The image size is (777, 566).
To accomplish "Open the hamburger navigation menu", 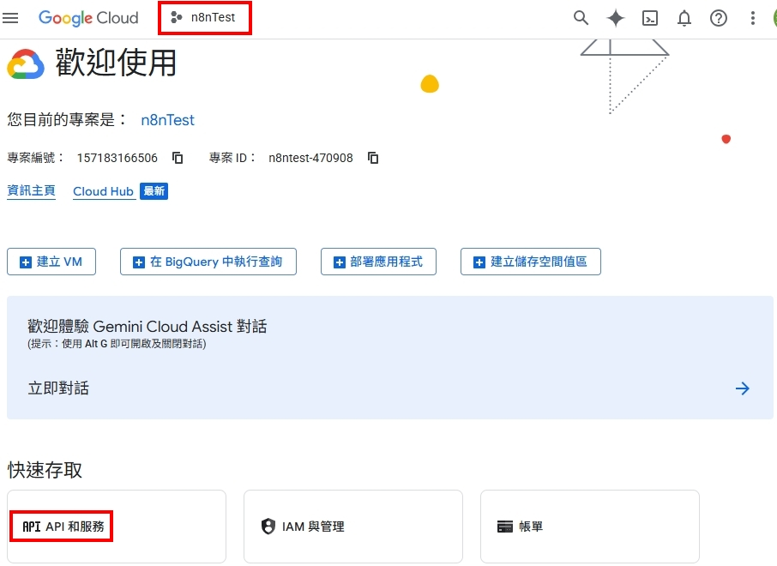I will click(10, 18).
